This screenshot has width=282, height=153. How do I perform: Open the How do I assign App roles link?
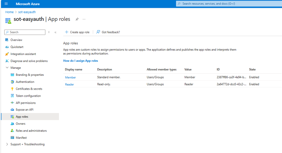click(80, 61)
